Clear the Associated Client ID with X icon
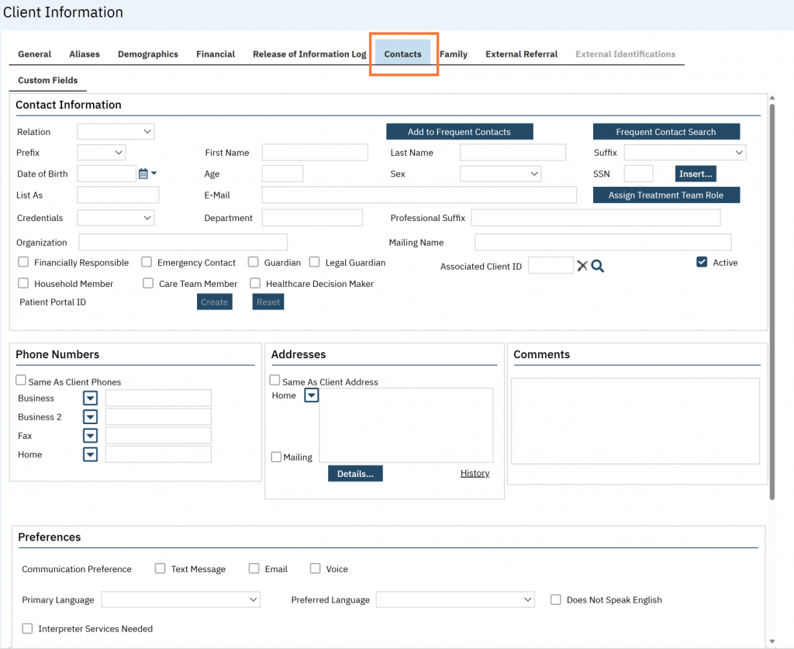The height and width of the screenshot is (649, 794). click(x=582, y=266)
